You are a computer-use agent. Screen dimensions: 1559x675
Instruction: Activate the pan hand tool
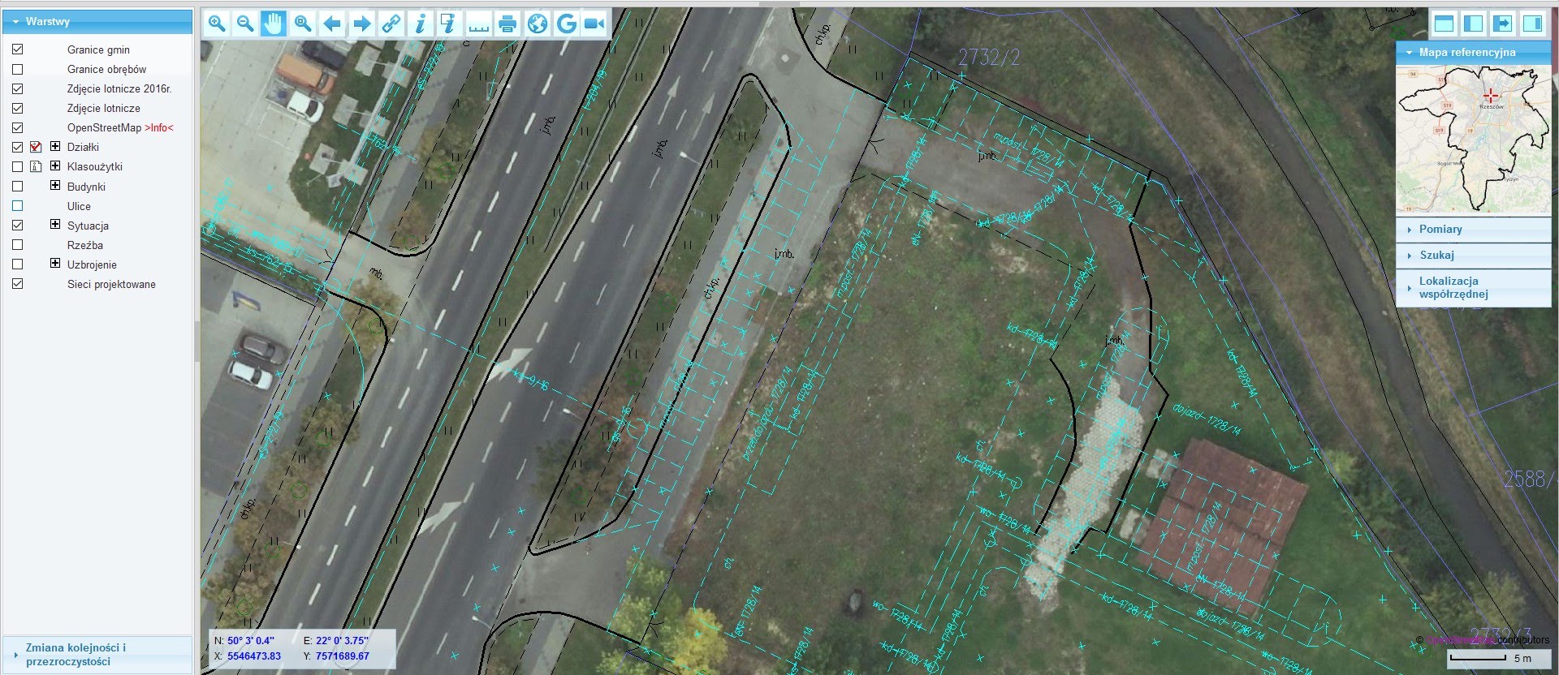click(274, 24)
